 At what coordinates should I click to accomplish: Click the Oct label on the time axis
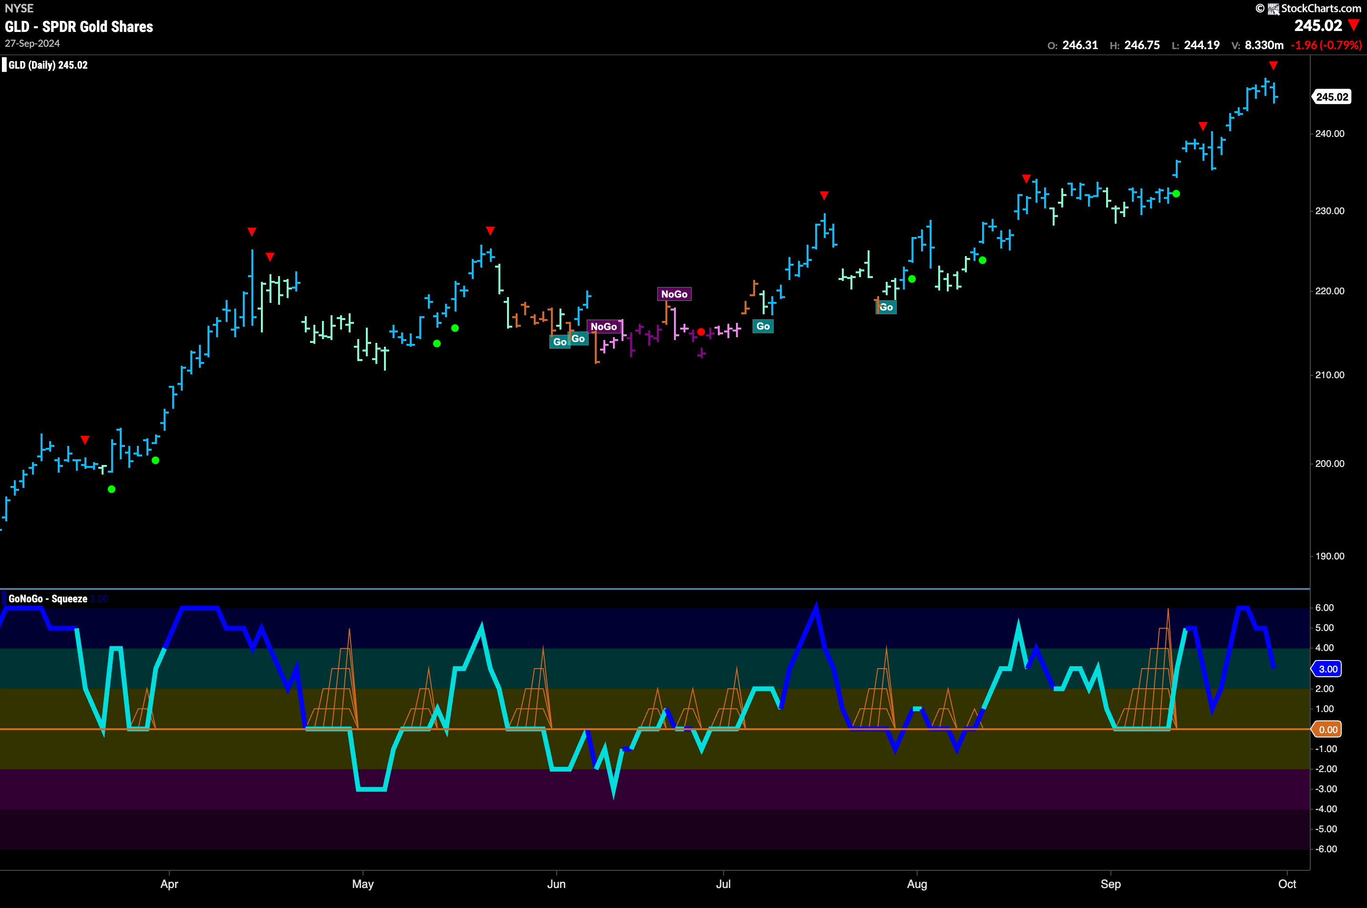click(x=1287, y=884)
